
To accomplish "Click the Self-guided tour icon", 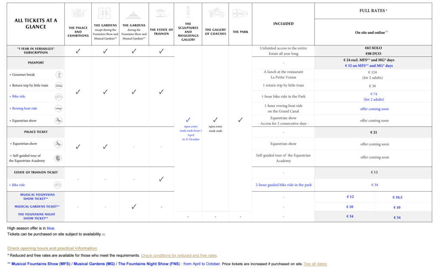I will [x=58, y=158].
